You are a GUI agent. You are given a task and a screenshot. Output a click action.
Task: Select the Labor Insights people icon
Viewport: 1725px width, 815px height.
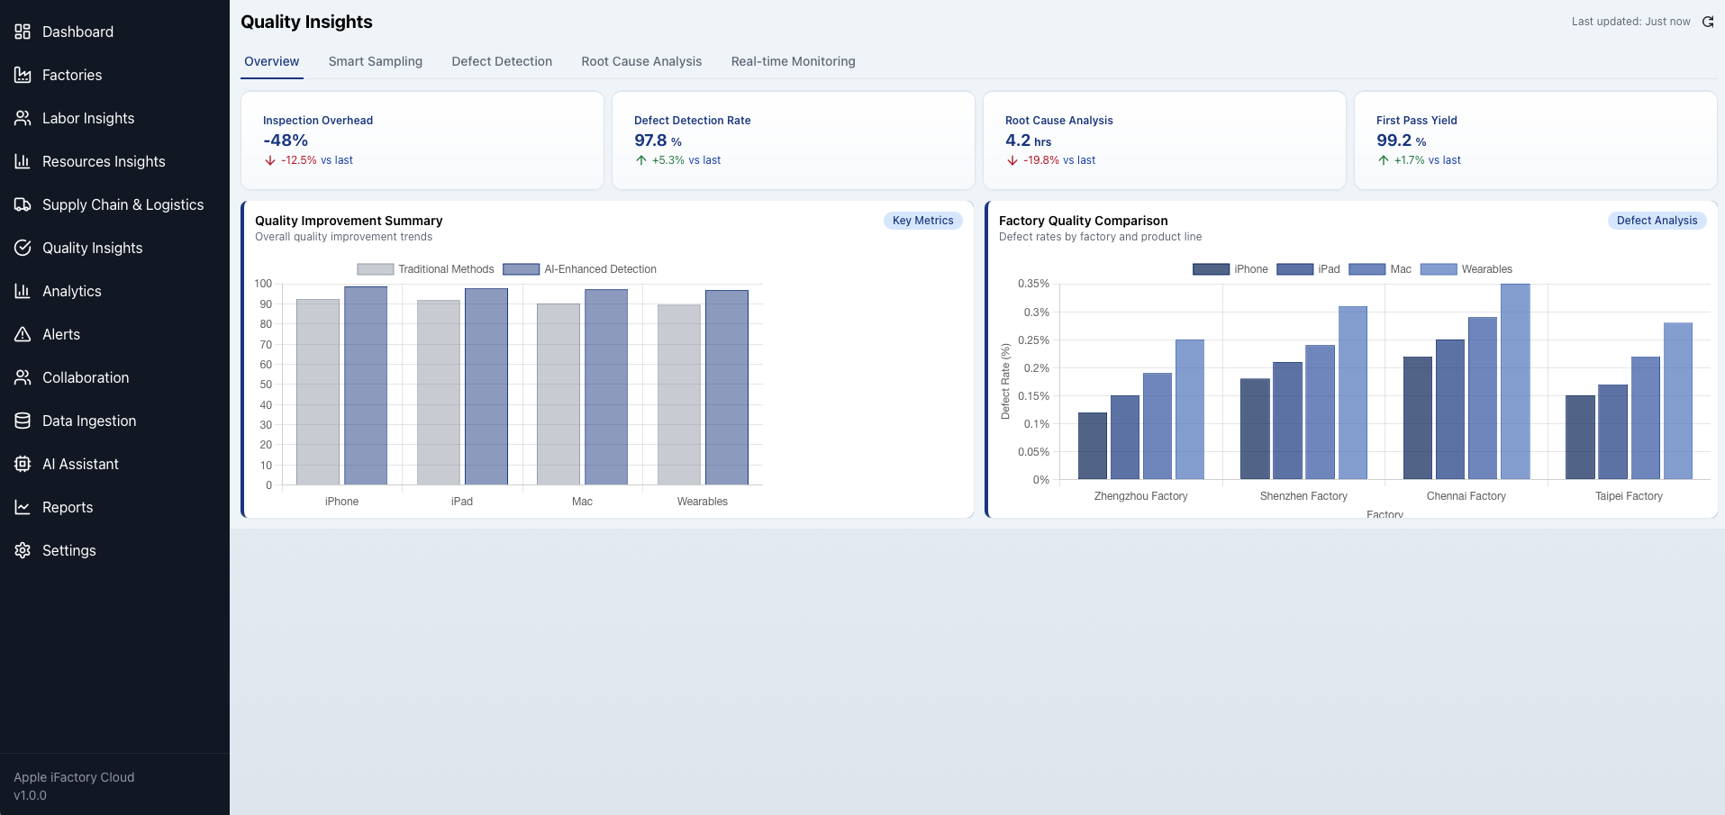click(x=23, y=118)
